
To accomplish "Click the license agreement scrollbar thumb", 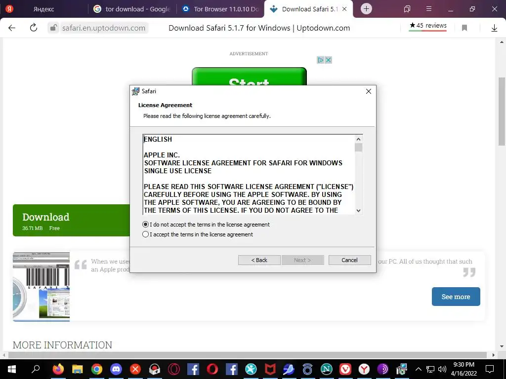I will (x=358, y=147).
